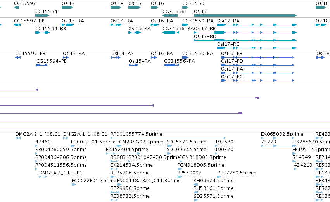Image resolution: width=330 pixels, height=202 pixels.
Task: Select the RP004364806.5prime label
Action: pos(61,157)
